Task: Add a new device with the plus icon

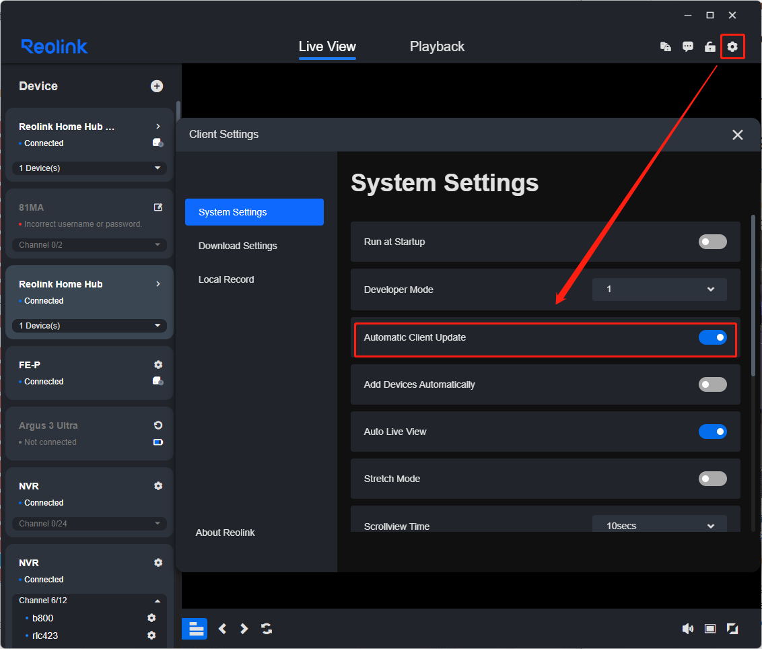Action: (x=156, y=86)
